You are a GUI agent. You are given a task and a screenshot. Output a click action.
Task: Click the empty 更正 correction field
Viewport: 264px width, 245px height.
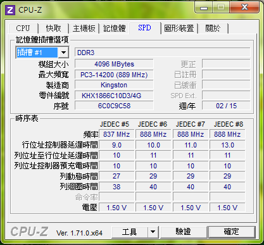[226, 64]
